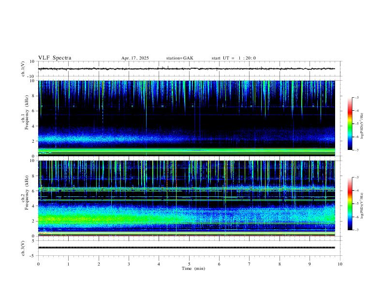Click the ch.1 color scale bar
Image resolution: width=383 pixels, height=296 pixels.
tap(350, 124)
